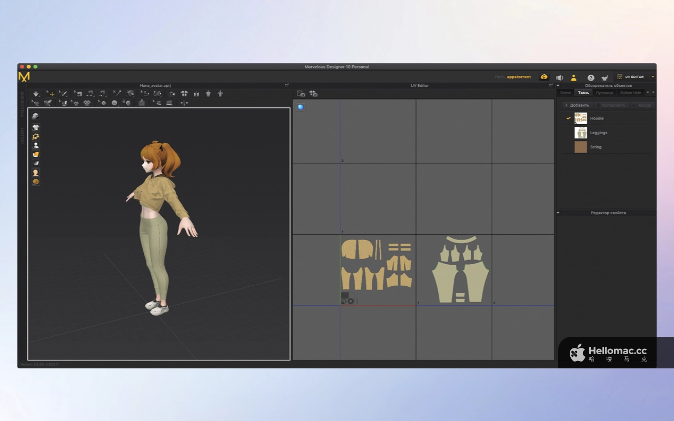Switch to the Scene tab

(x=566, y=93)
